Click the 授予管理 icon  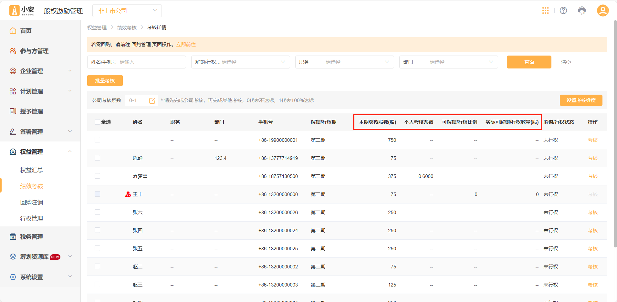(x=13, y=111)
